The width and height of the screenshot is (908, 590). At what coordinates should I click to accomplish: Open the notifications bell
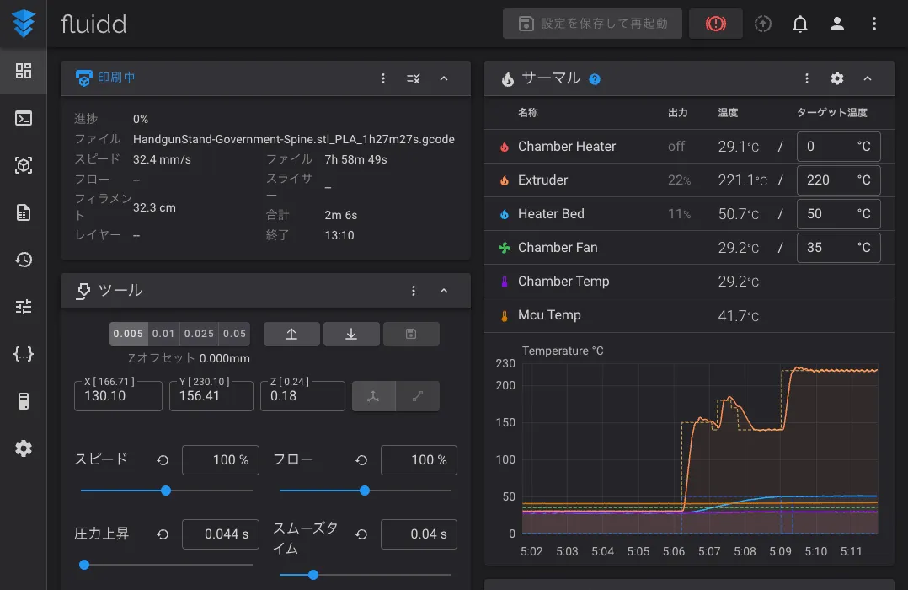point(800,24)
